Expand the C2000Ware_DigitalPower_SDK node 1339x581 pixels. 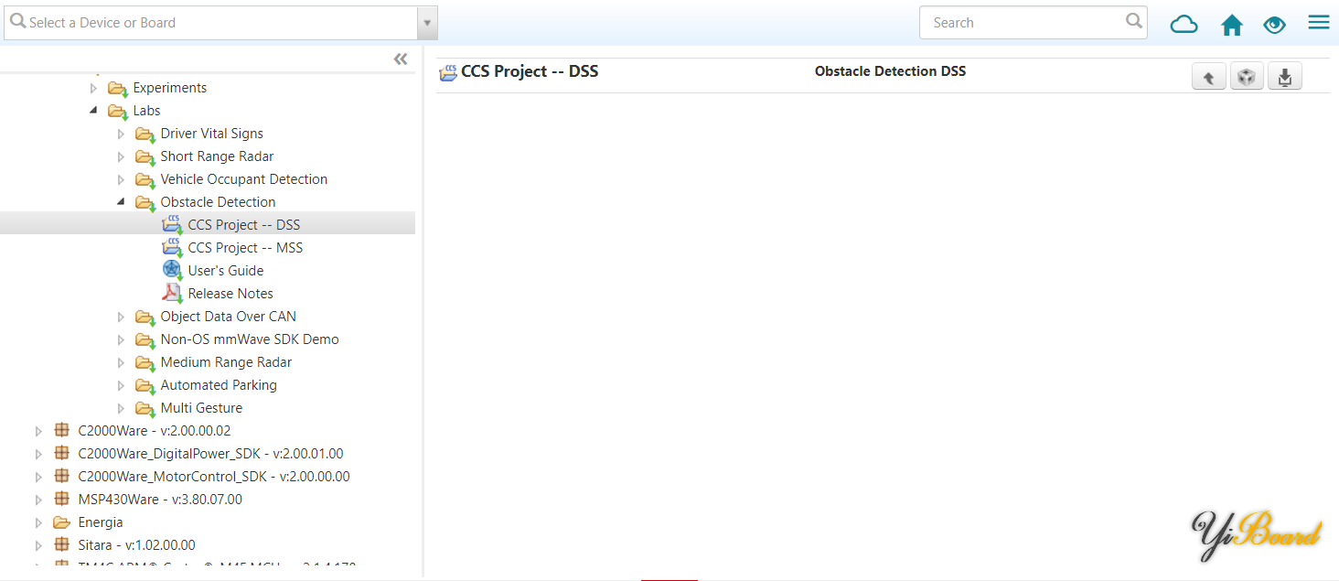pyautogui.click(x=38, y=454)
